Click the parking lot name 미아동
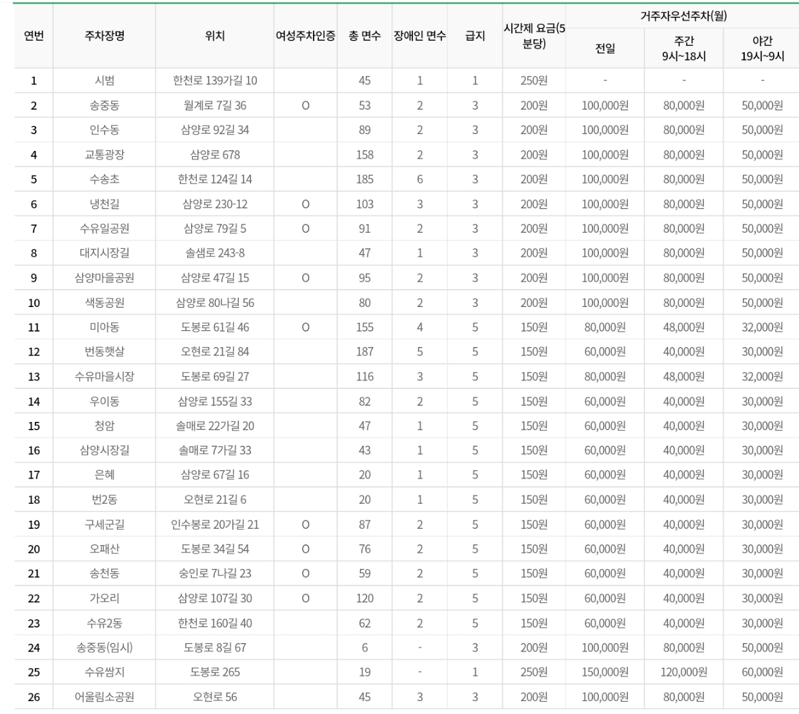This screenshot has width=799, height=714. click(x=104, y=327)
